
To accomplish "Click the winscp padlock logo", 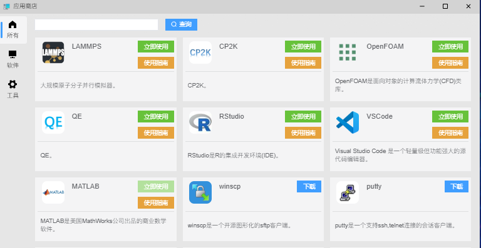I will [x=200, y=192].
